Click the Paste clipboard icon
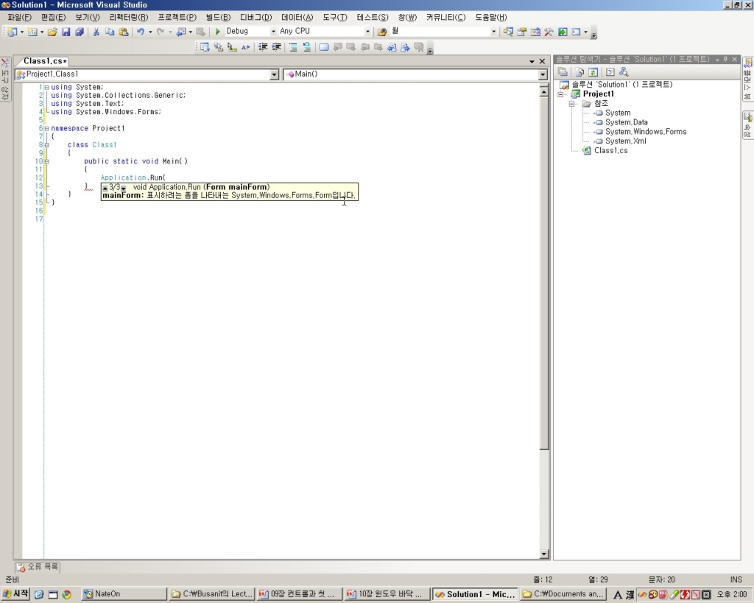Image resolution: width=754 pixels, height=603 pixels. (124, 32)
